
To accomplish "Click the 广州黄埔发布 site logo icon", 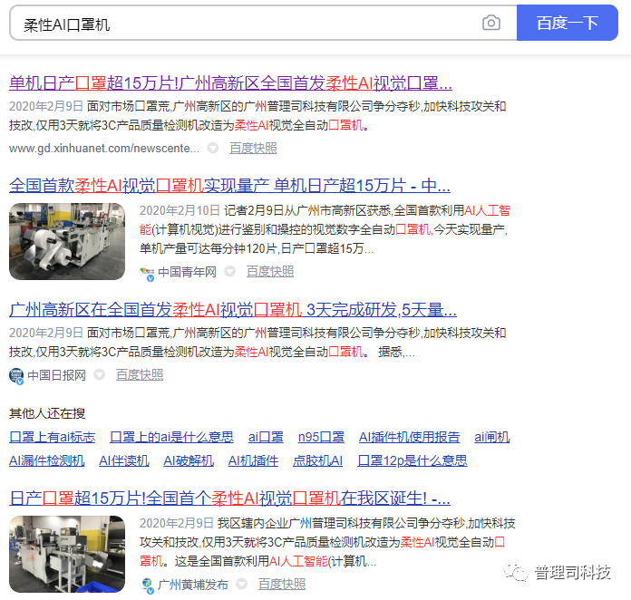I will coord(147,585).
